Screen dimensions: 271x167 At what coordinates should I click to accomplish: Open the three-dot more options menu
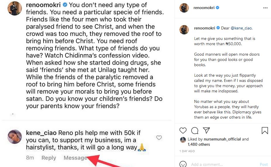[x=265, y=8]
